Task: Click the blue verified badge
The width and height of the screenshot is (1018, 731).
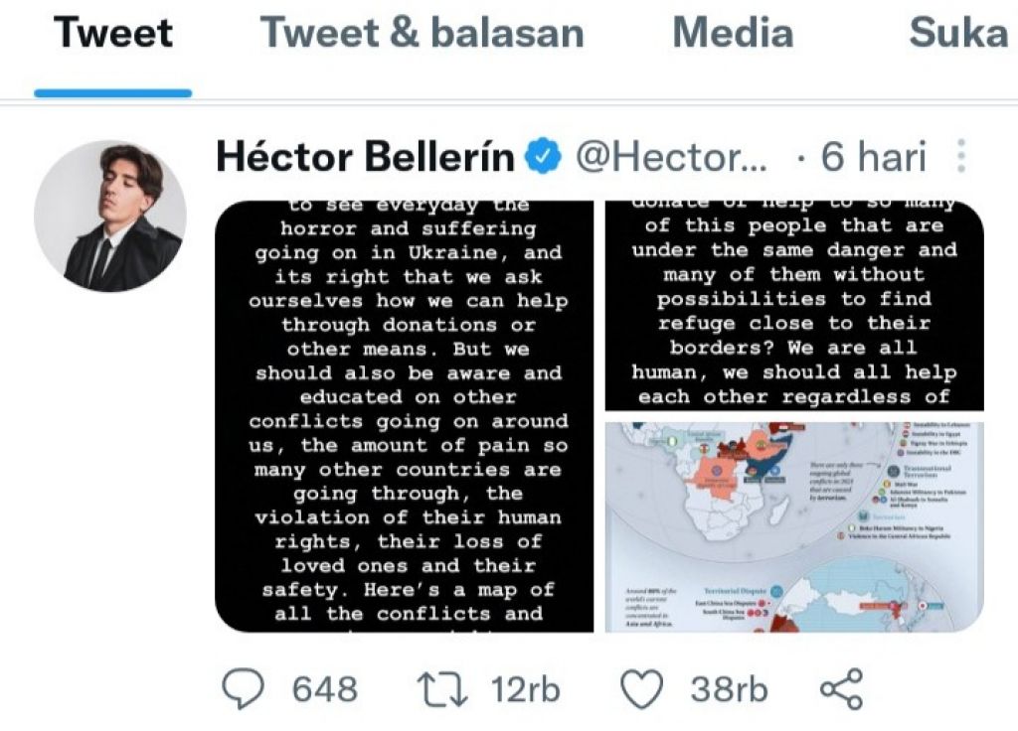Action: [544, 157]
